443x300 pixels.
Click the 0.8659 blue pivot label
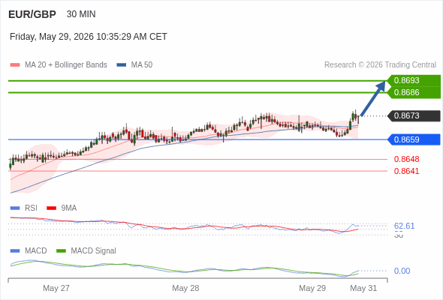[414, 139]
